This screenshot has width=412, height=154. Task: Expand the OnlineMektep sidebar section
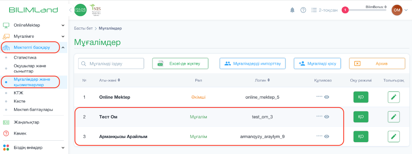tap(63, 26)
